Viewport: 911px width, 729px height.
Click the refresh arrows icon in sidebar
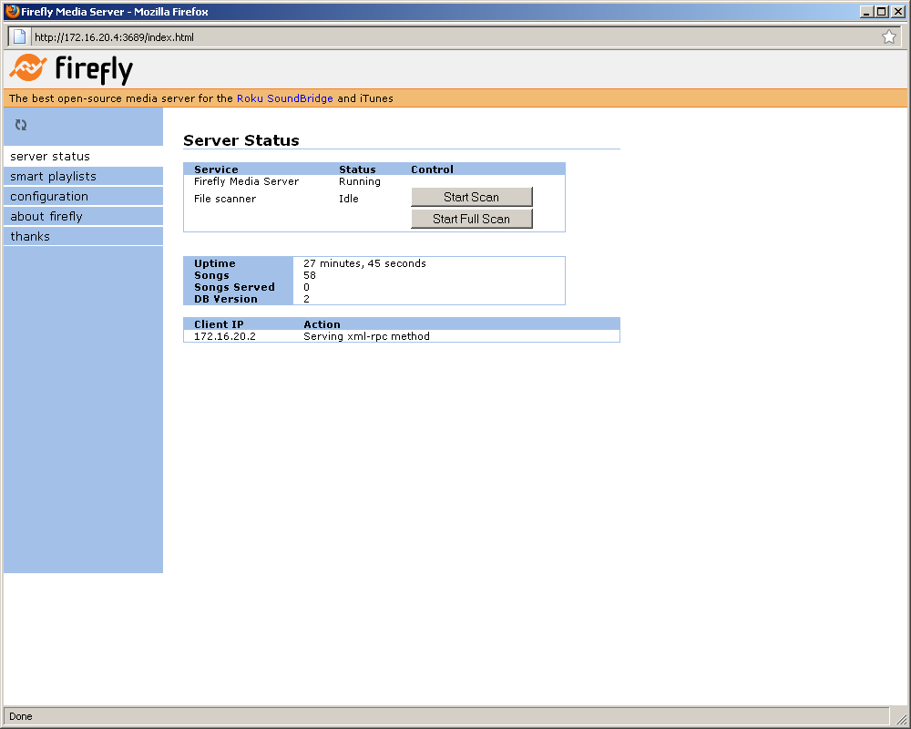tap(21, 125)
